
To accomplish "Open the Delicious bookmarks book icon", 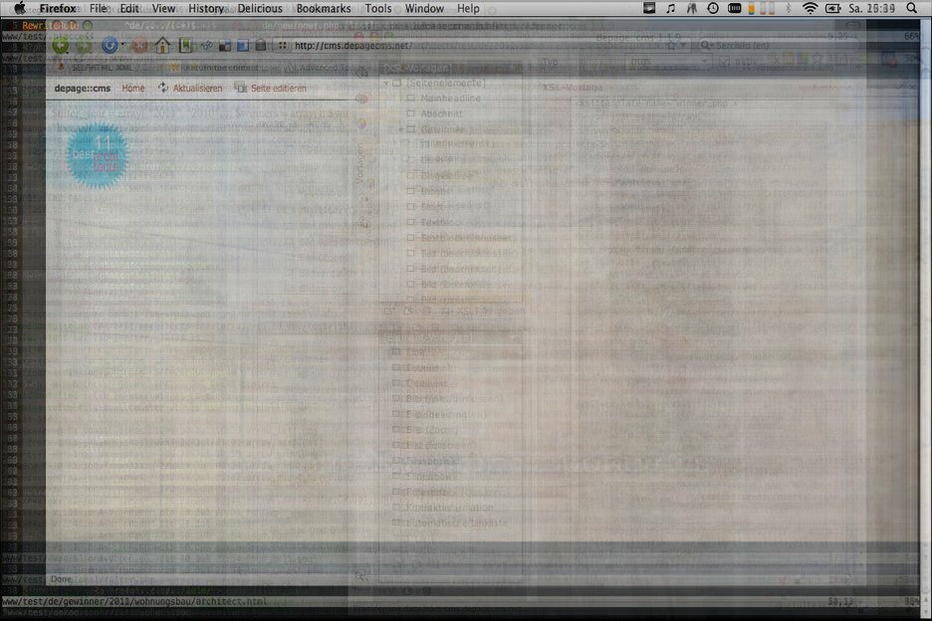I will coord(185,45).
